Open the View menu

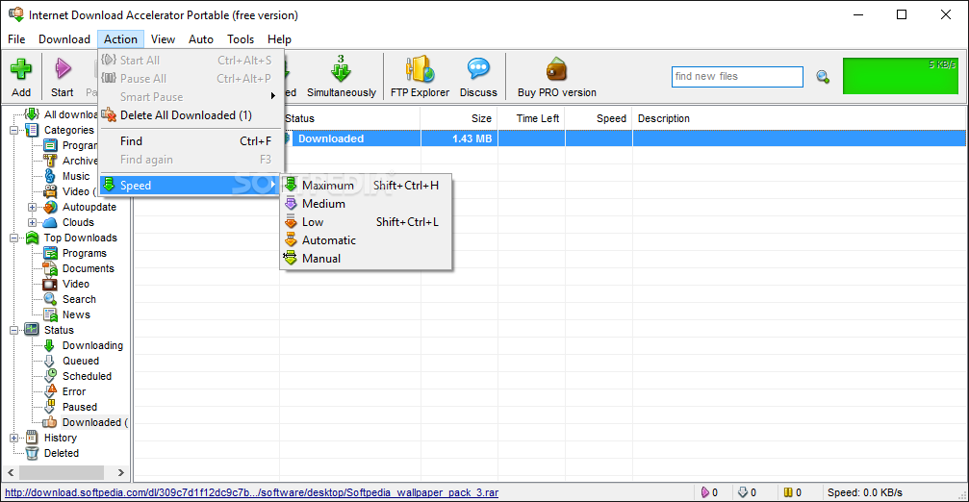[x=163, y=38]
